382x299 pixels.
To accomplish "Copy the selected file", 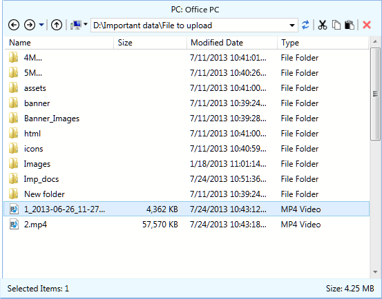I will click(x=336, y=25).
